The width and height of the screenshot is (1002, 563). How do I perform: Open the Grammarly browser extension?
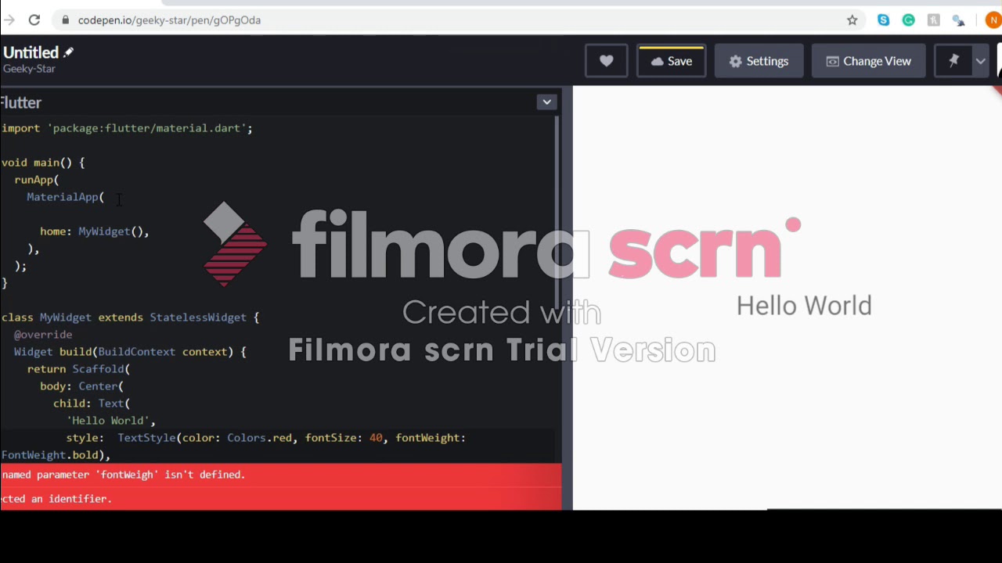pyautogui.click(x=908, y=20)
